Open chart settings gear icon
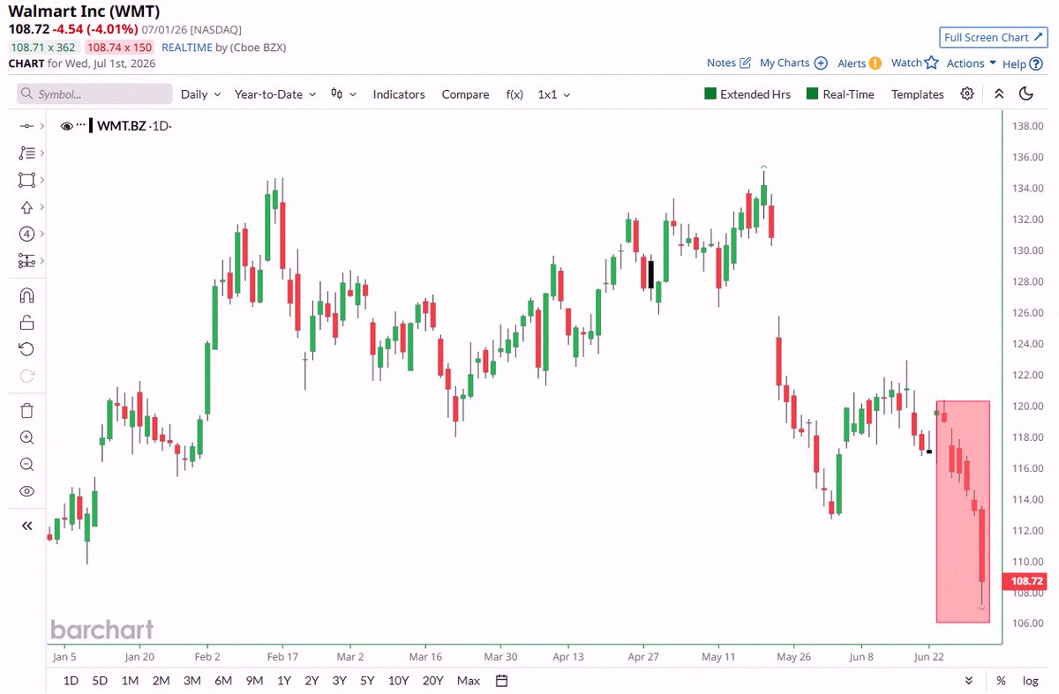This screenshot has width=1059, height=694. click(967, 93)
